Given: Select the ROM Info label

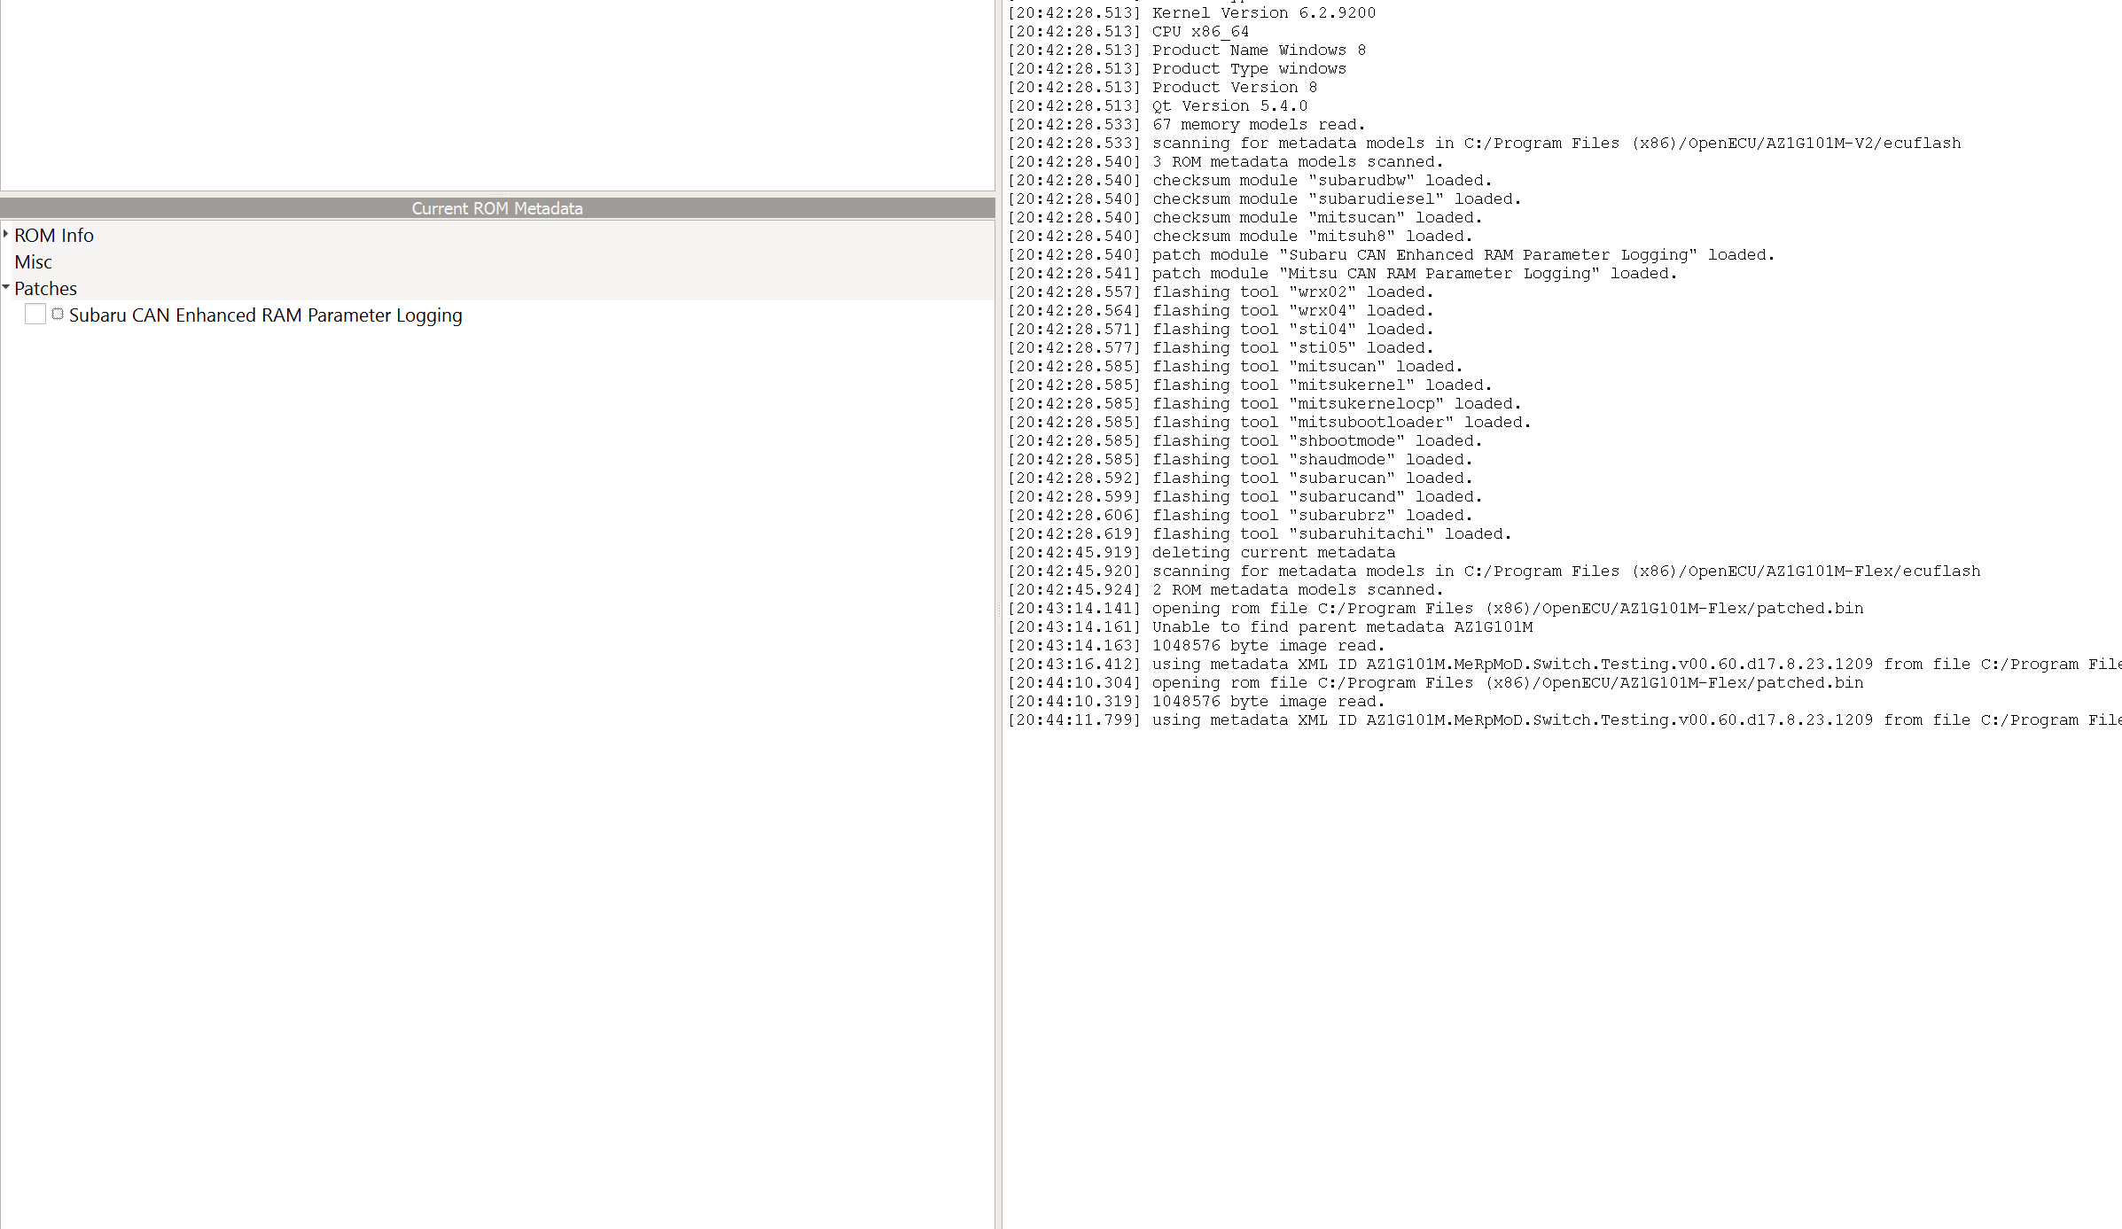Looking at the screenshot, I should (x=54, y=236).
